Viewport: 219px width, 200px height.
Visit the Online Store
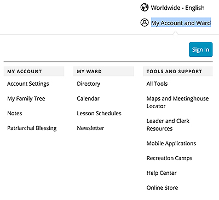pos(162,187)
